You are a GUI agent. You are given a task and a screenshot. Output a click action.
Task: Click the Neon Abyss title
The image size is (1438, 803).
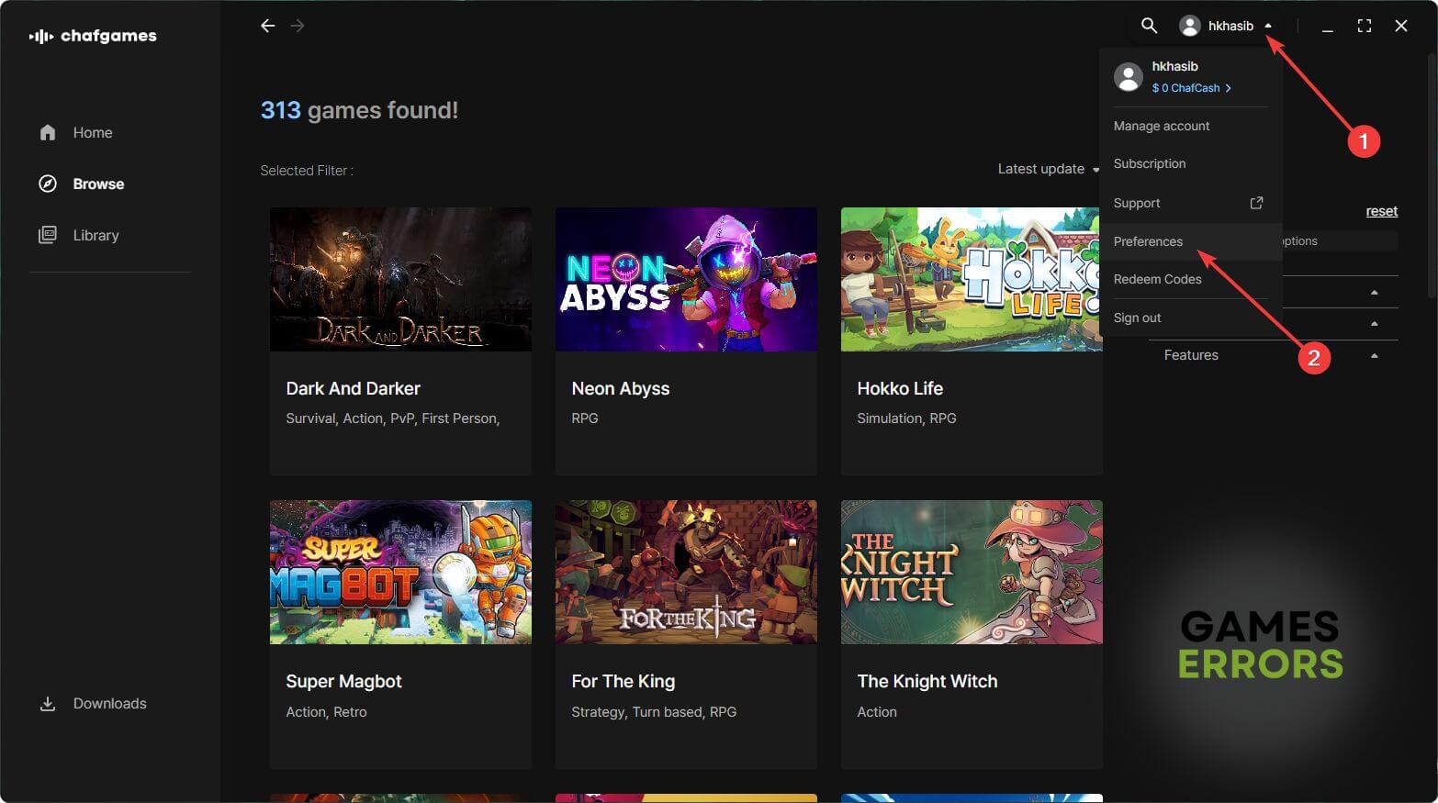[621, 388]
